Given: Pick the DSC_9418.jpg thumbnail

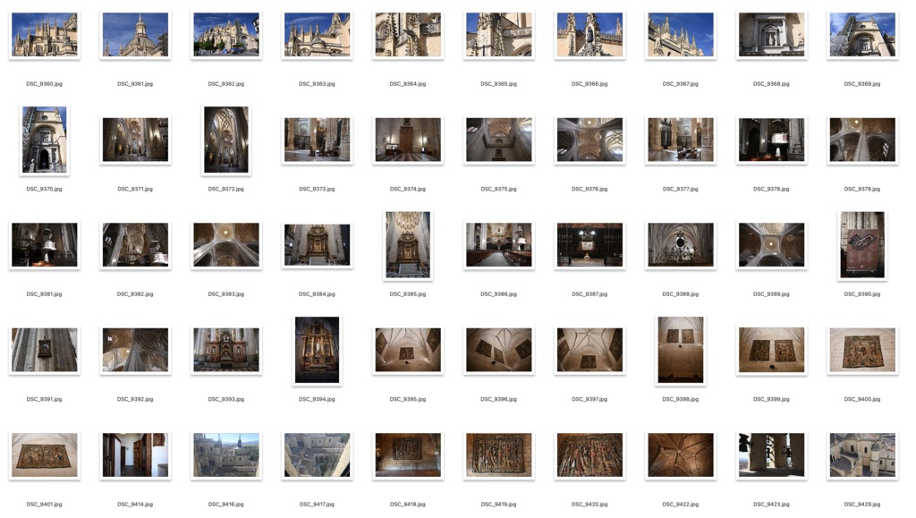Looking at the screenshot, I should tap(408, 455).
